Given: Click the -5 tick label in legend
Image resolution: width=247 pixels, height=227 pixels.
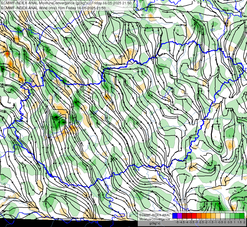Looking at the screenshot, I should point(177,222).
